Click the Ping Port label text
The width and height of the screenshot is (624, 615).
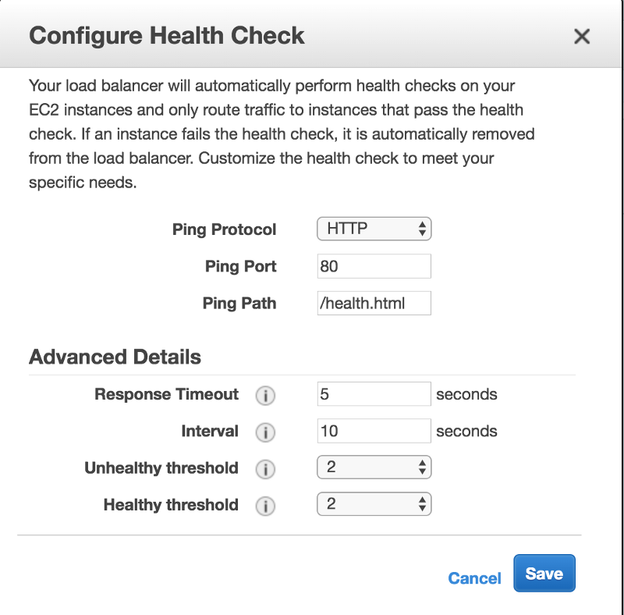(240, 266)
